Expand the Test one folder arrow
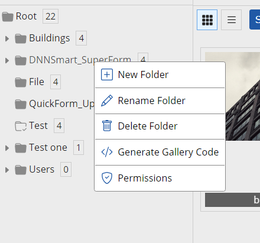Image resolution: width=260 pixels, height=243 pixels. tap(7, 148)
